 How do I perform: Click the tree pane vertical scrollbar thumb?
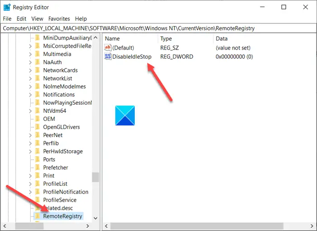pyautogui.click(x=95, y=177)
